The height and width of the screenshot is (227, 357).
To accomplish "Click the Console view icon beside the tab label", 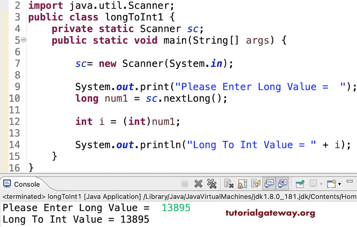I will [x=6, y=183].
